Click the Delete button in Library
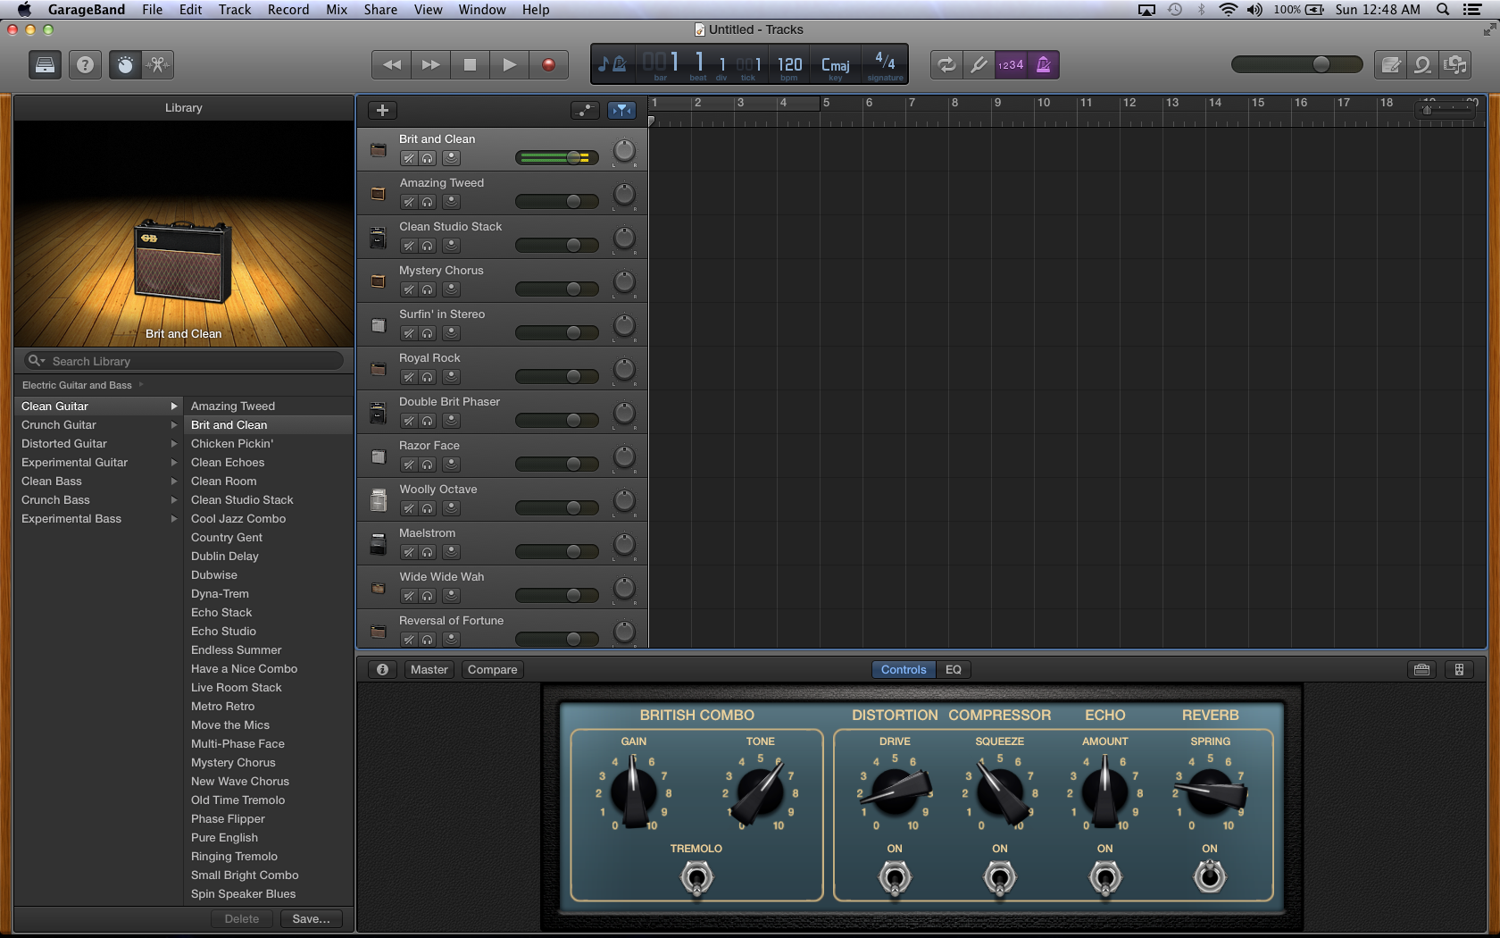1500x938 pixels. [x=242, y=918]
